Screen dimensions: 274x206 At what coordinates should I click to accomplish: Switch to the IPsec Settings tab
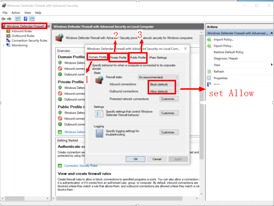coord(158,57)
